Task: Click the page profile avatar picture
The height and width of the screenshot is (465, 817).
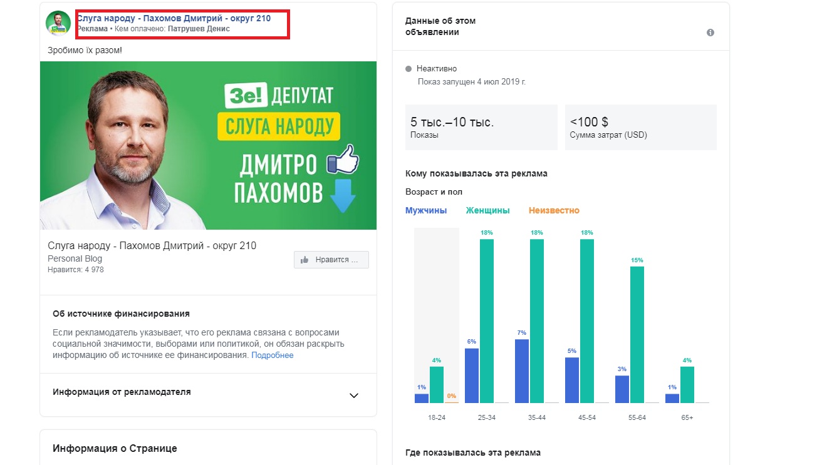Action: pyautogui.click(x=58, y=23)
